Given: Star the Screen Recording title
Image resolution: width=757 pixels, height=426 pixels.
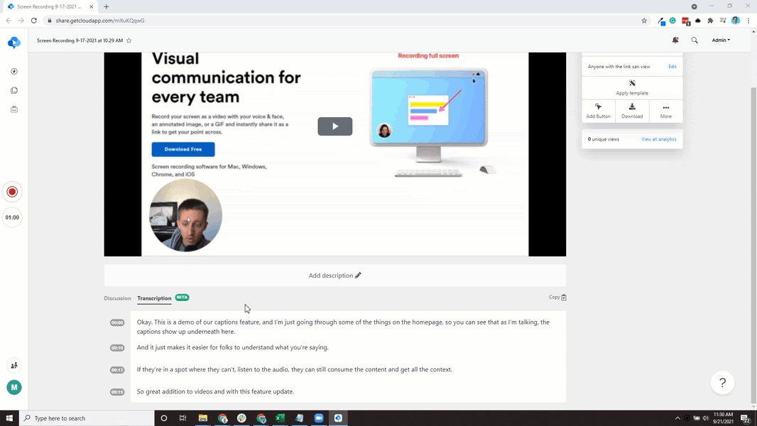Looking at the screenshot, I should pyautogui.click(x=129, y=40).
